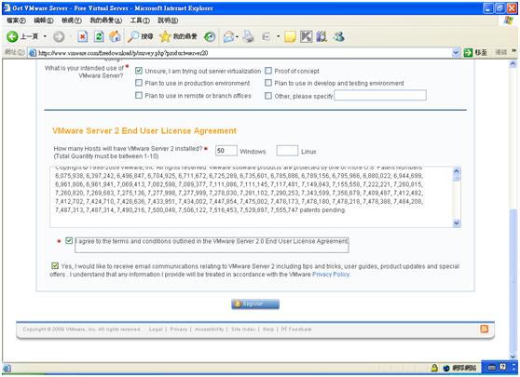Screen dimensions: 520x377
Task: Click the padlock security icon in status bar
Action: 434,368
